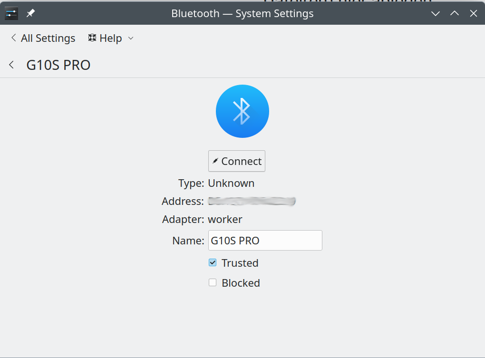Click the Name field containing G10S PRO

pos(265,241)
